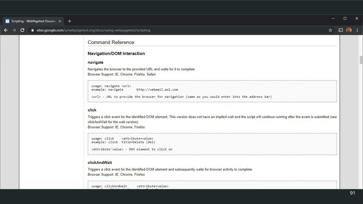Click the click command heading
This screenshot has height=204, width=363.
(92, 110)
